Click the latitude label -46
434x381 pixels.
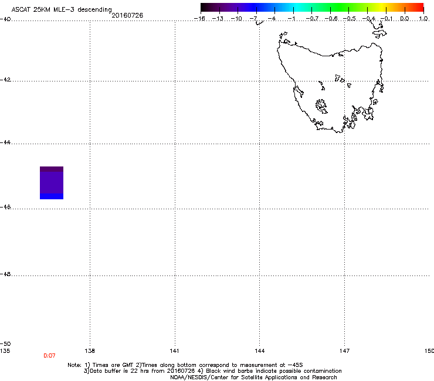pos(5,207)
